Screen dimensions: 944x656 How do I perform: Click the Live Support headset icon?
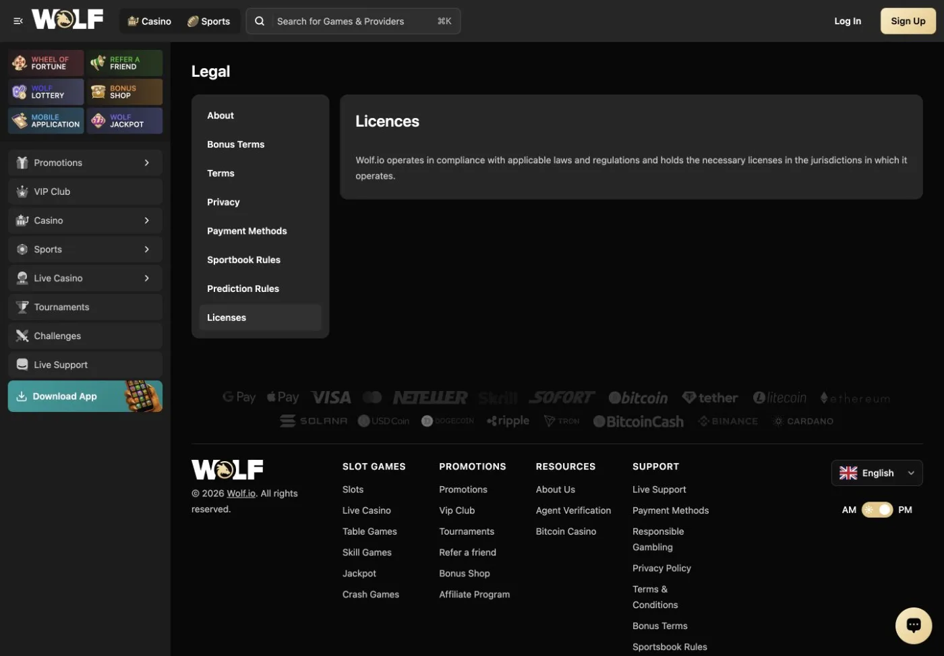[22, 365]
